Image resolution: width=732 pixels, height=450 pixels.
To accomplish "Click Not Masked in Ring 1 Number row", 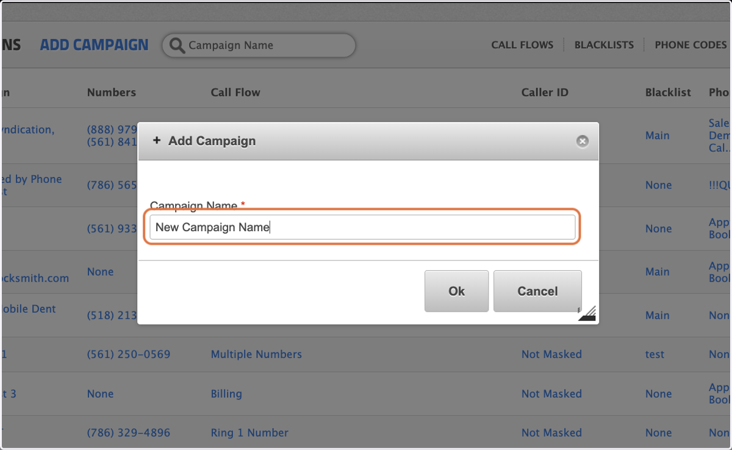I will coord(551,433).
